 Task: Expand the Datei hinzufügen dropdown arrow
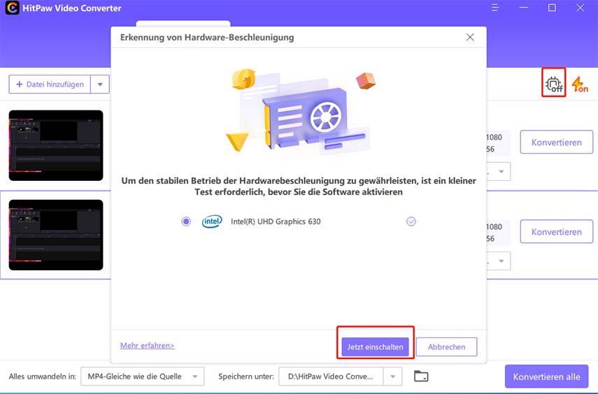coord(100,85)
